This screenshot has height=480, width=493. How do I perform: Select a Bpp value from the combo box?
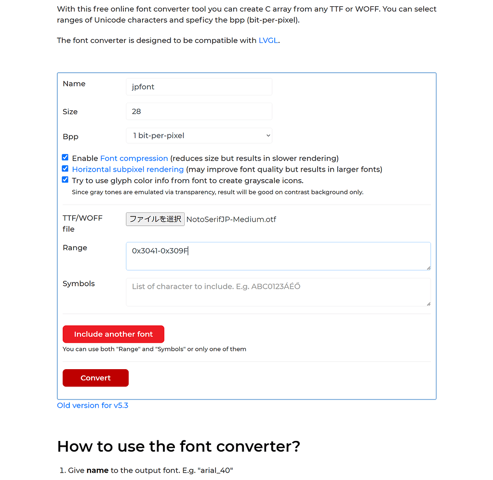pos(199,135)
